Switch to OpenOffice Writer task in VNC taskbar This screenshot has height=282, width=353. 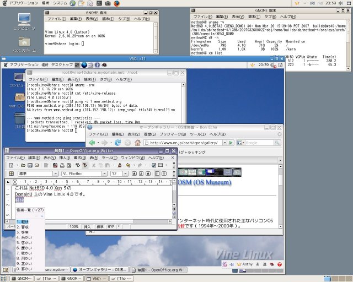pyautogui.click(x=159, y=270)
